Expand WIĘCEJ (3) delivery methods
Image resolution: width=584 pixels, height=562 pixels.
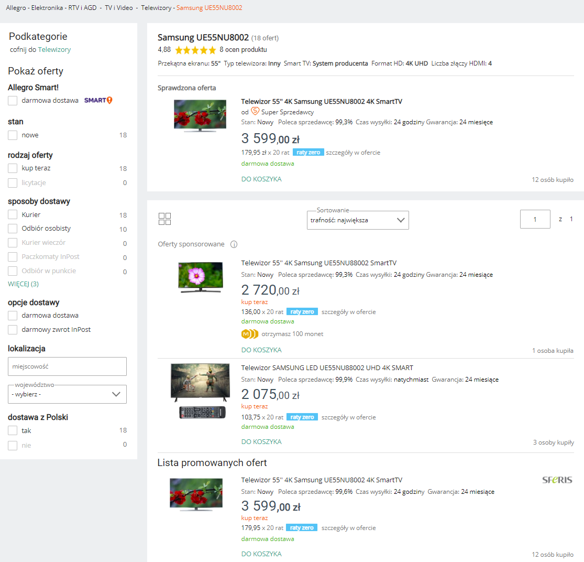[x=23, y=284]
